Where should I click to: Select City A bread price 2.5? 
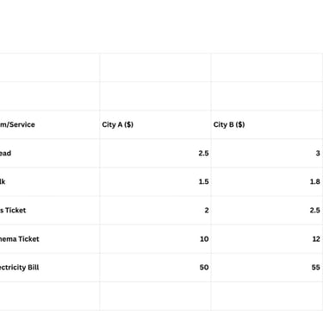(x=155, y=153)
